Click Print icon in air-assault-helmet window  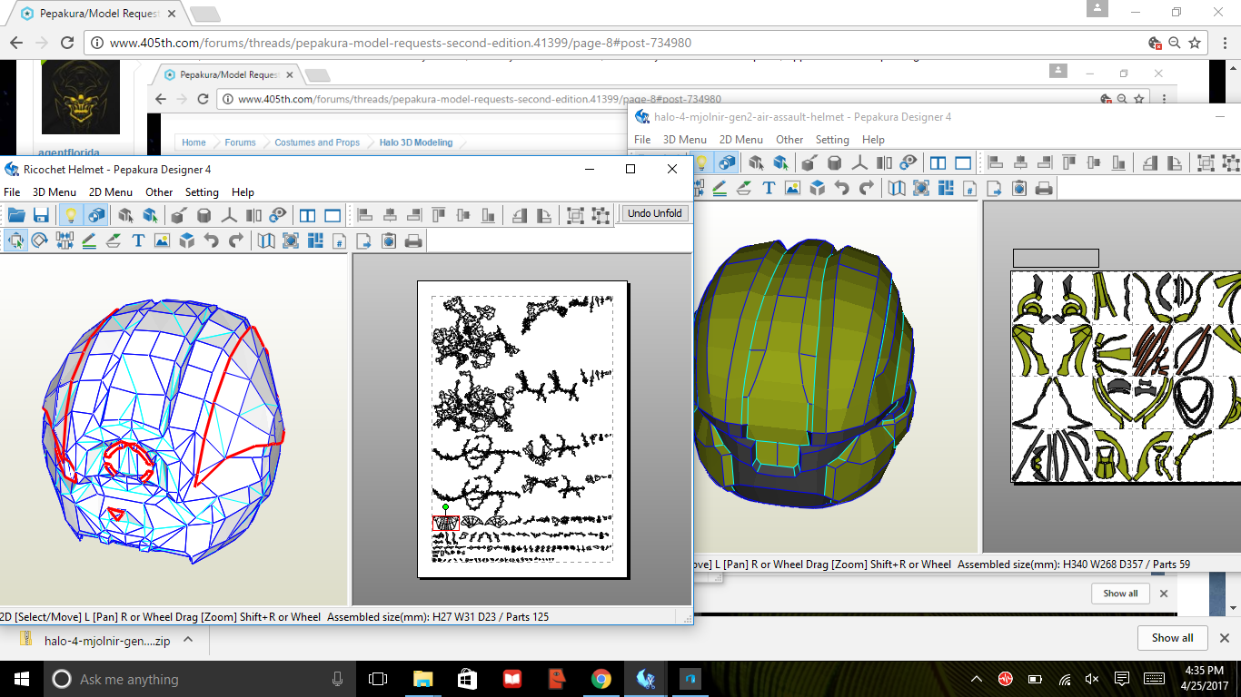coord(1044,188)
